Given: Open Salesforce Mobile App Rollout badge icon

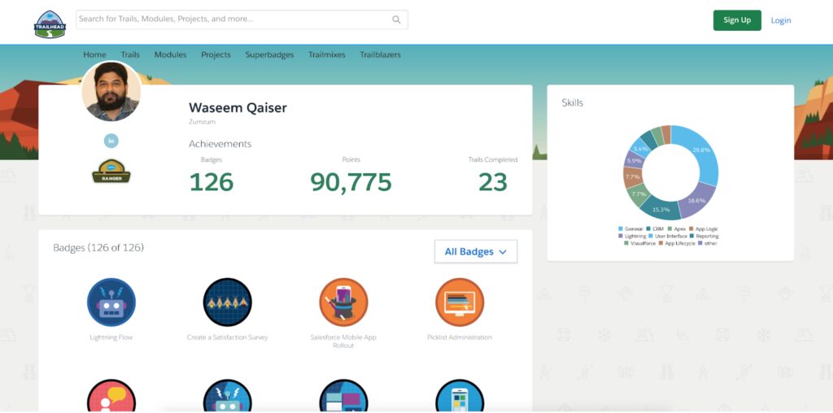Looking at the screenshot, I should point(344,302).
